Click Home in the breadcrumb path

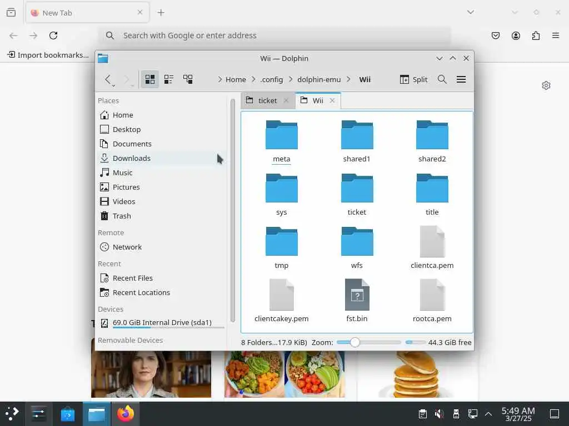pos(236,79)
